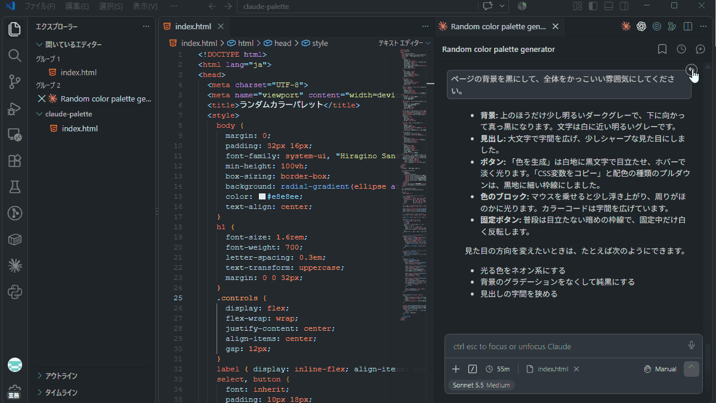This screenshot has height=403, width=716.
Task: Switch the Manual permission mode
Action: pyautogui.click(x=660, y=369)
